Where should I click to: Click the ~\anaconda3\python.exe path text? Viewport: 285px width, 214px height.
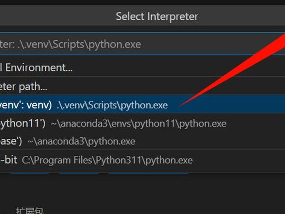[81, 142]
